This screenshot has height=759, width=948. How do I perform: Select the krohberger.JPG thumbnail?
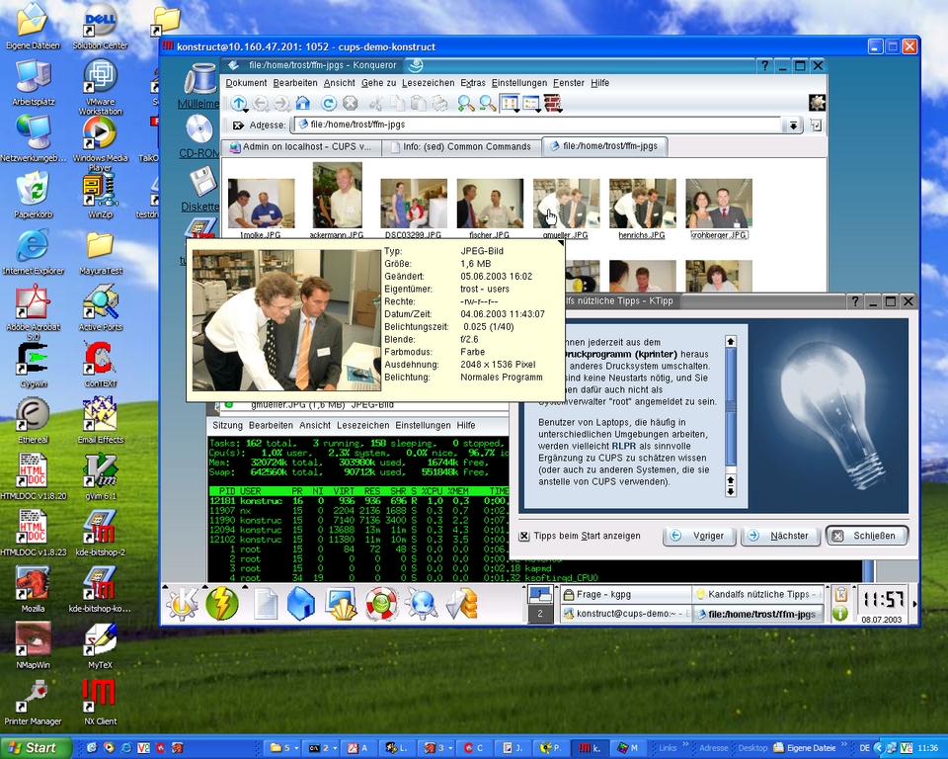tap(719, 205)
